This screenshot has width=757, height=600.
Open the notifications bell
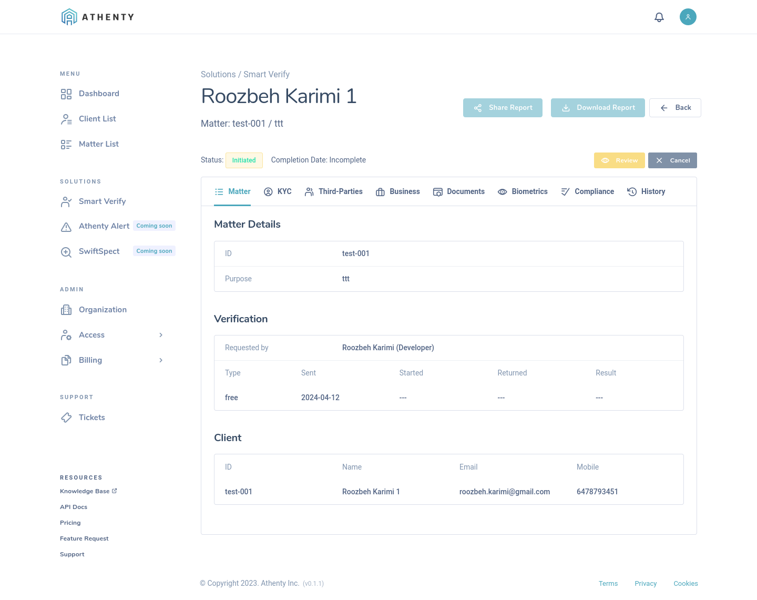(x=659, y=17)
